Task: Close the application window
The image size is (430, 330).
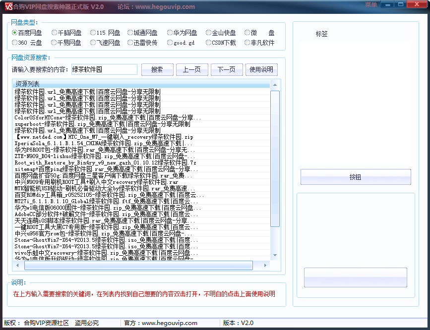Action: pos(417,4)
